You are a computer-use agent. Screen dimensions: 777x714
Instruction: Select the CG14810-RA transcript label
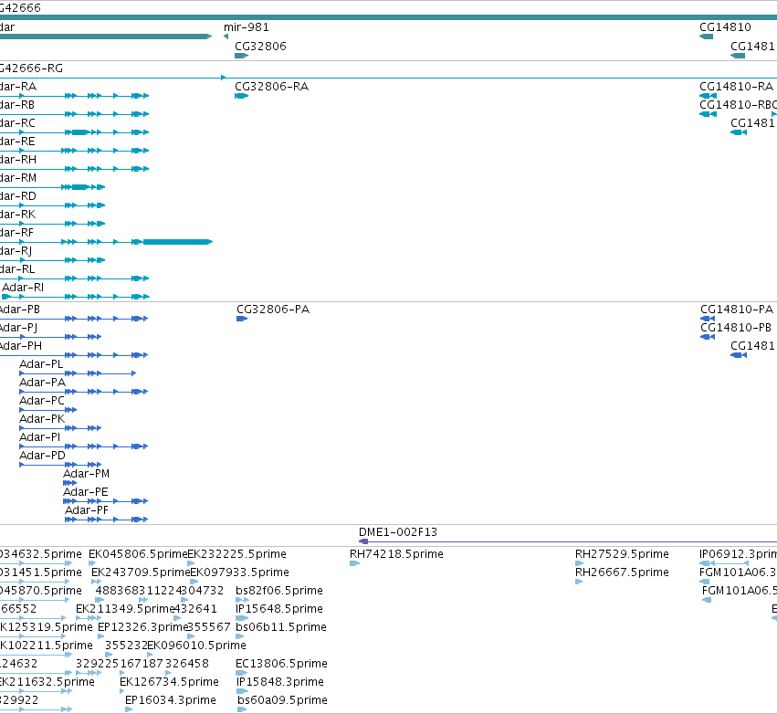[736, 87]
